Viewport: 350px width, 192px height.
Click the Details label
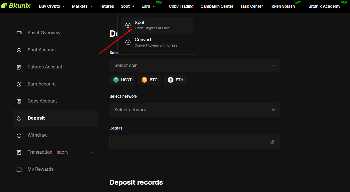116,128
